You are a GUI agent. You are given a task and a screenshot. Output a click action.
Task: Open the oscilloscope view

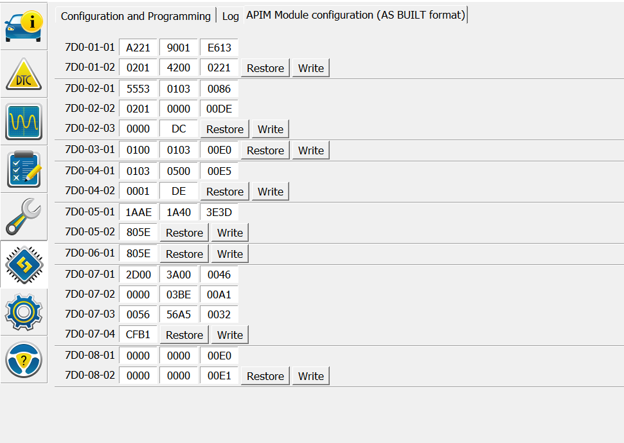point(23,122)
